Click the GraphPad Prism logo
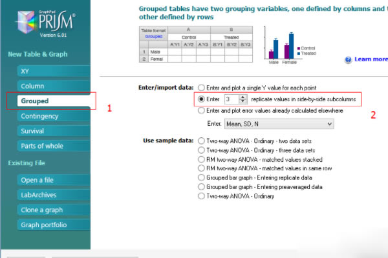Viewport: 388px width, 258px height. tap(46, 23)
